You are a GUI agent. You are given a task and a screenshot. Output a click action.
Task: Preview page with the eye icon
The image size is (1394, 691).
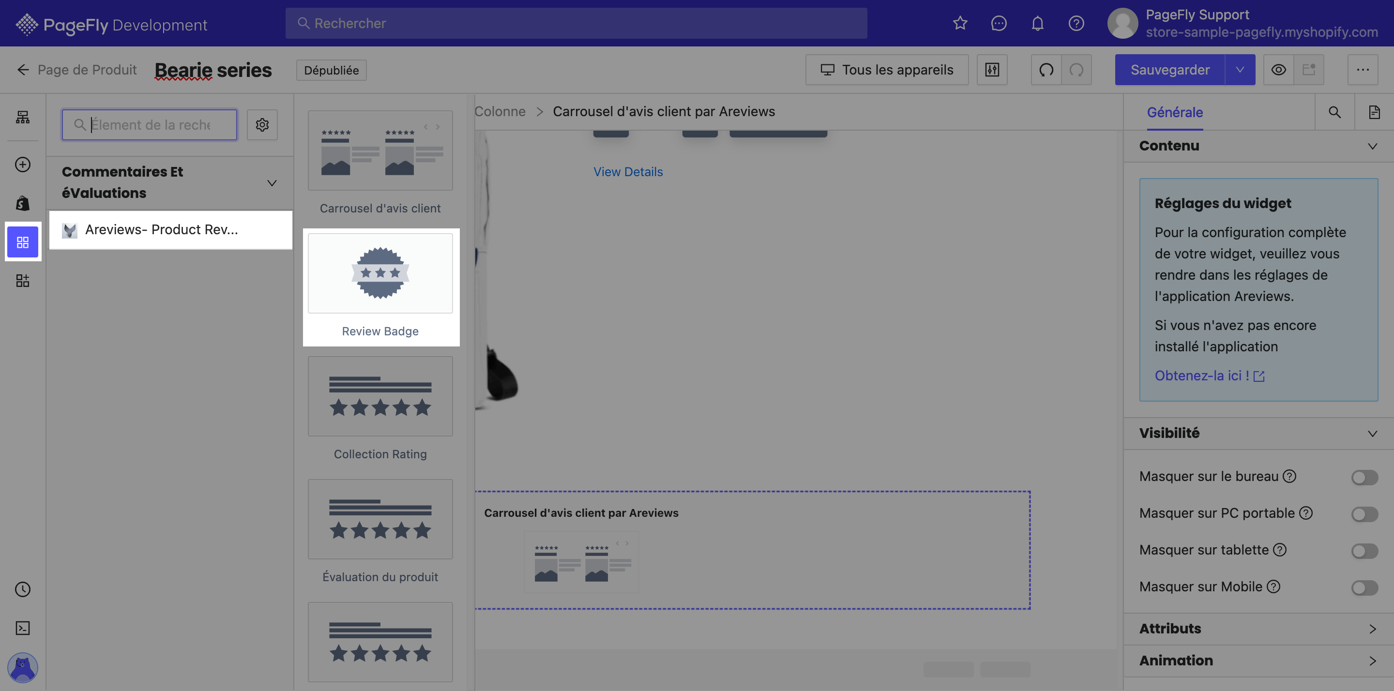click(1279, 70)
